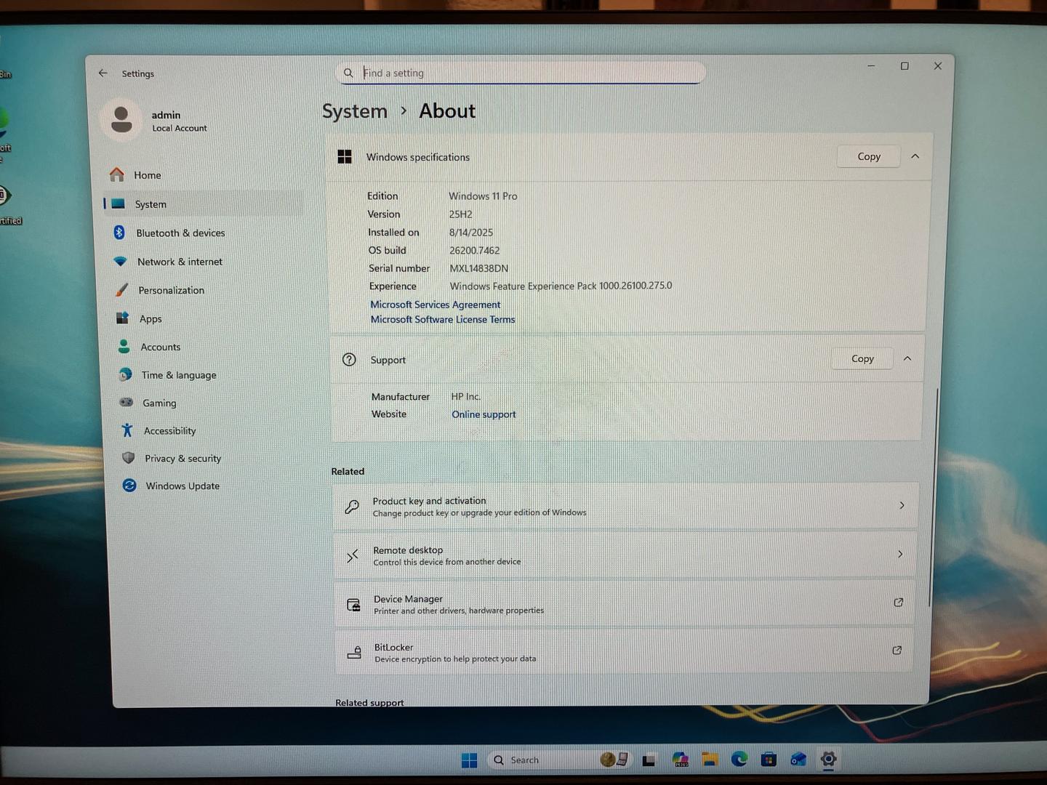Click Device Manager's external link icon

tap(899, 602)
